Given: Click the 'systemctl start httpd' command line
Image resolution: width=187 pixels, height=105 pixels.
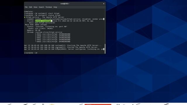Looking at the screenshot, I should pyautogui.click(x=41, y=13).
